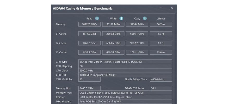Click the CPU Clock 5300.0 MHz field
The width and height of the screenshot is (228, 104).
(125, 70)
